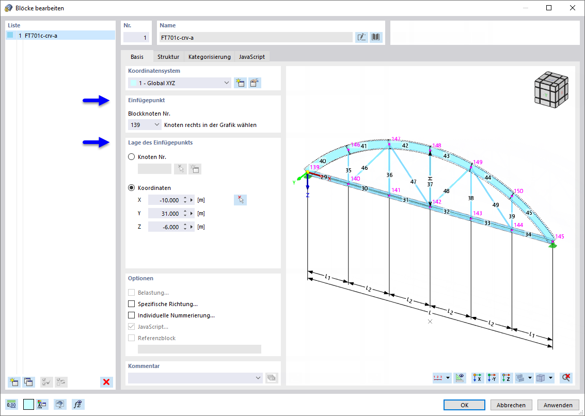
Task: Switch to the Basis tab
Action: coord(137,57)
